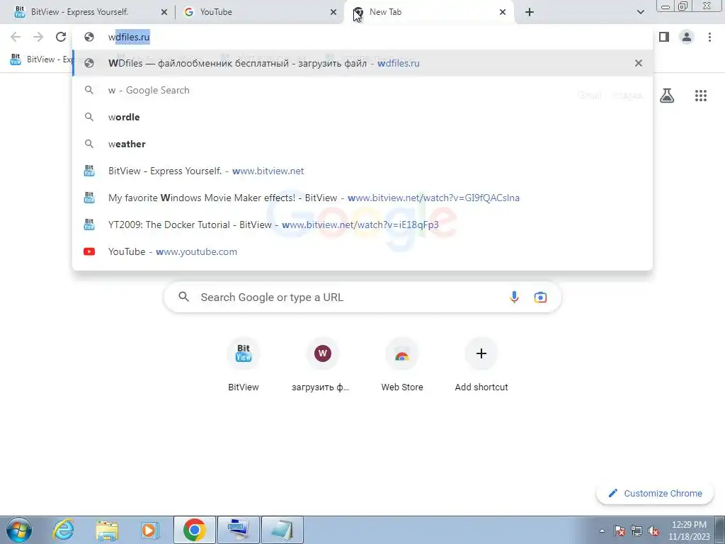Viewport: 725px width, 544px height.
Task: Click the Action Center flag icon
Action: coord(620,531)
